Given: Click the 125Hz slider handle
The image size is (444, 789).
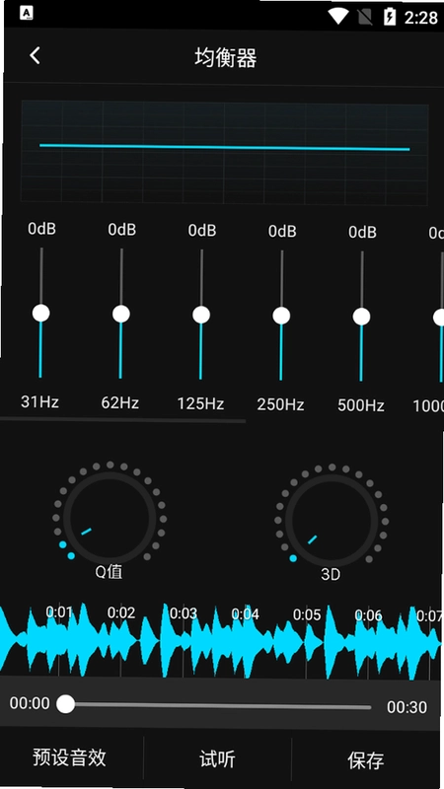Looking at the screenshot, I should [x=201, y=315].
